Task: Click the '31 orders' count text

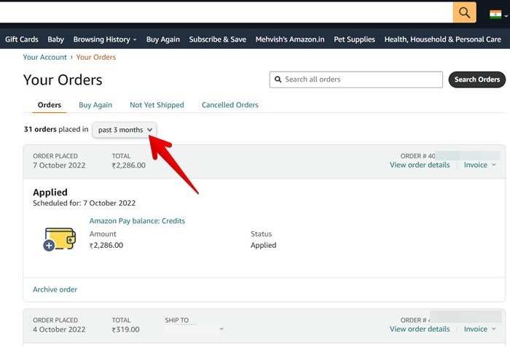Action: 40,129
